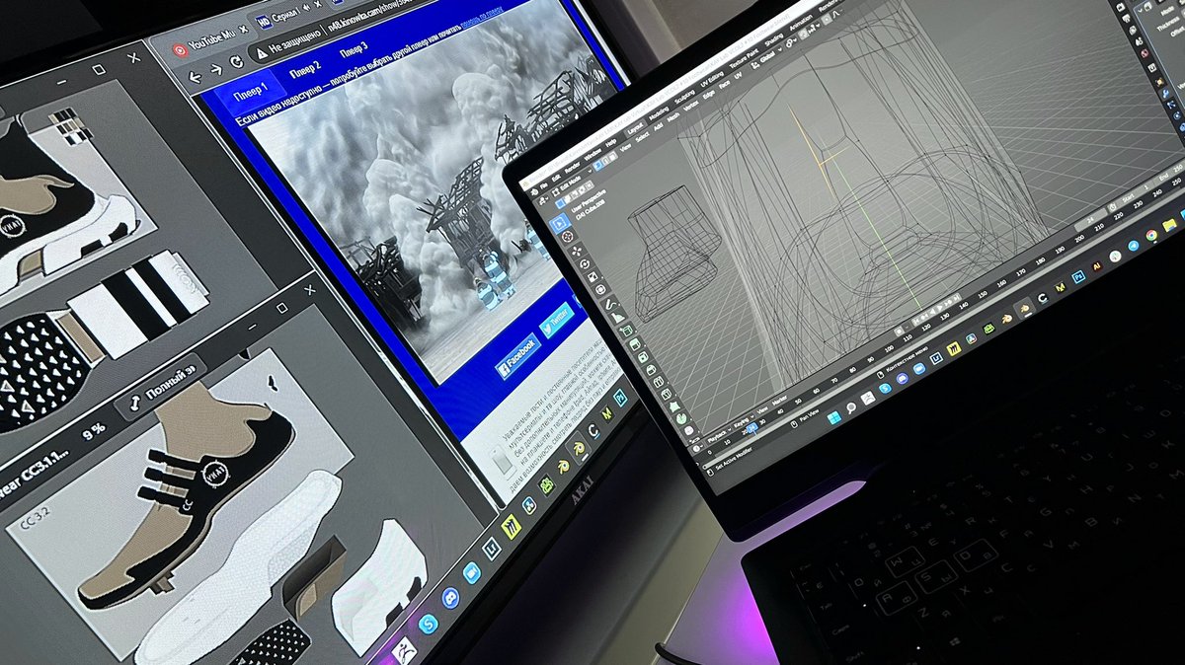
Task: Click the Не защищено site info in address bar
Action: coord(287,45)
